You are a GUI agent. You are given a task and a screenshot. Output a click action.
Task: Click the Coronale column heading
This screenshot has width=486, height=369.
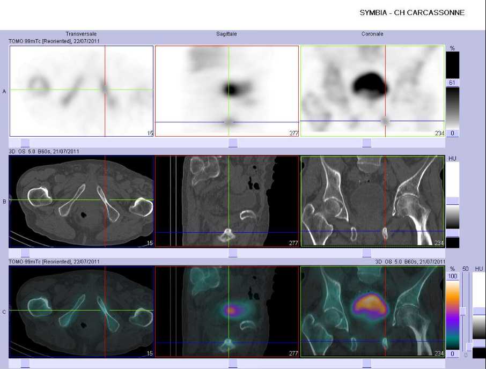click(x=372, y=34)
